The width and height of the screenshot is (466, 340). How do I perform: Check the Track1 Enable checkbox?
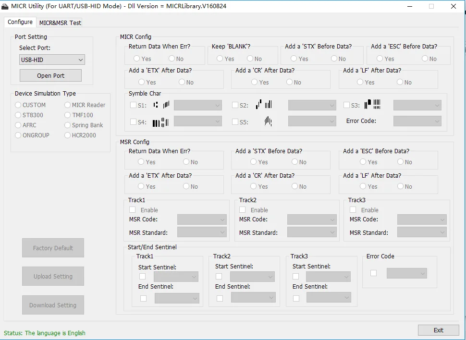coord(133,210)
